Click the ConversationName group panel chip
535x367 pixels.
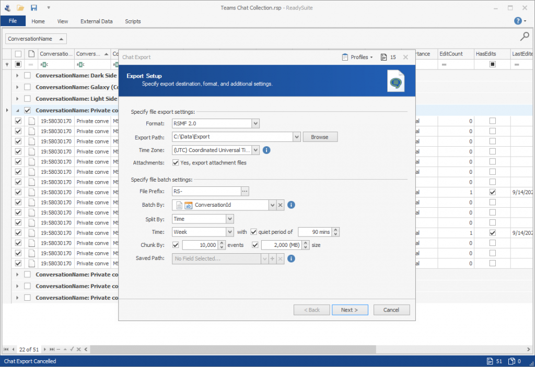point(36,39)
